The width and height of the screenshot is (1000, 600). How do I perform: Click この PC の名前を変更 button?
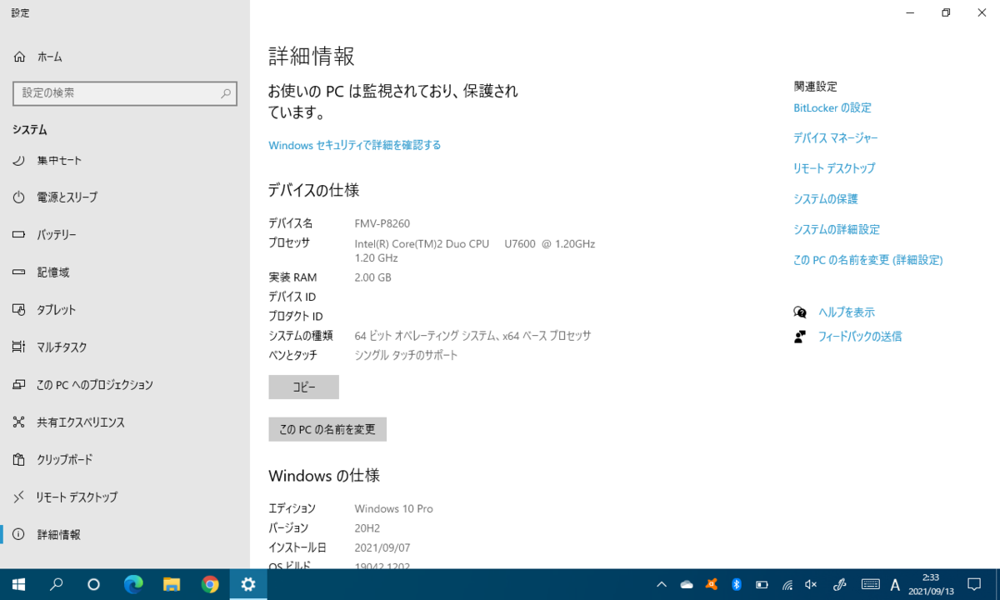pyautogui.click(x=327, y=429)
